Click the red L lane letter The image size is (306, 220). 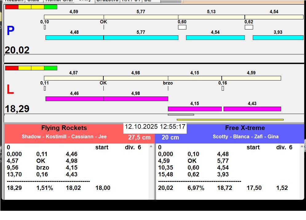click(10, 90)
